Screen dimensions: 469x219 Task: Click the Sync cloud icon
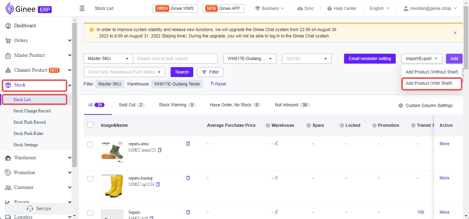pos(300,8)
